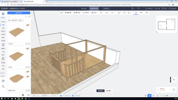The image size is (178, 100).
Task: Expand the generate dropdown in the toolbar
Action: click(95, 12)
